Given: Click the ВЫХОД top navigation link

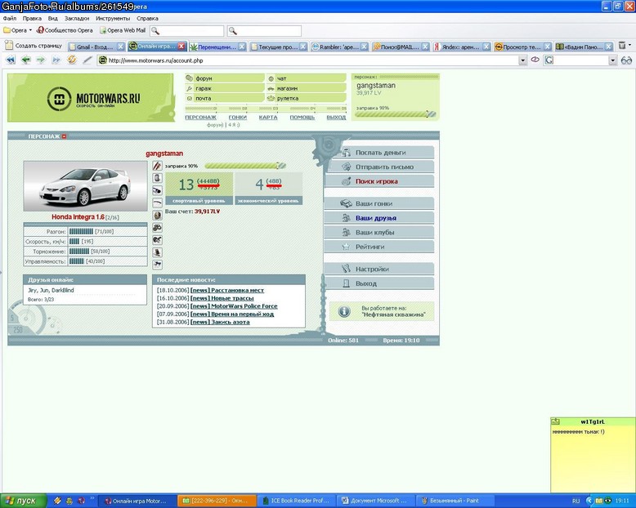Looking at the screenshot, I should [x=336, y=118].
